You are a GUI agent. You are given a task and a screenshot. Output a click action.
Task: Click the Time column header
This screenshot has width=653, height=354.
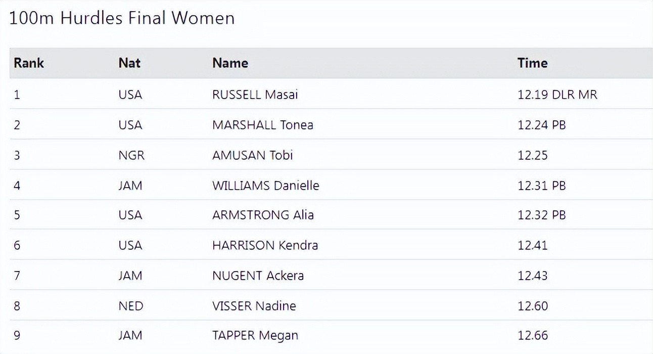click(x=532, y=63)
